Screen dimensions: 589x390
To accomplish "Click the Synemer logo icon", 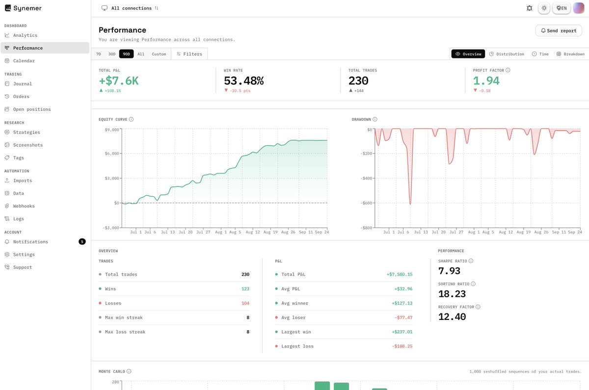I will click(x=8, y=8).
